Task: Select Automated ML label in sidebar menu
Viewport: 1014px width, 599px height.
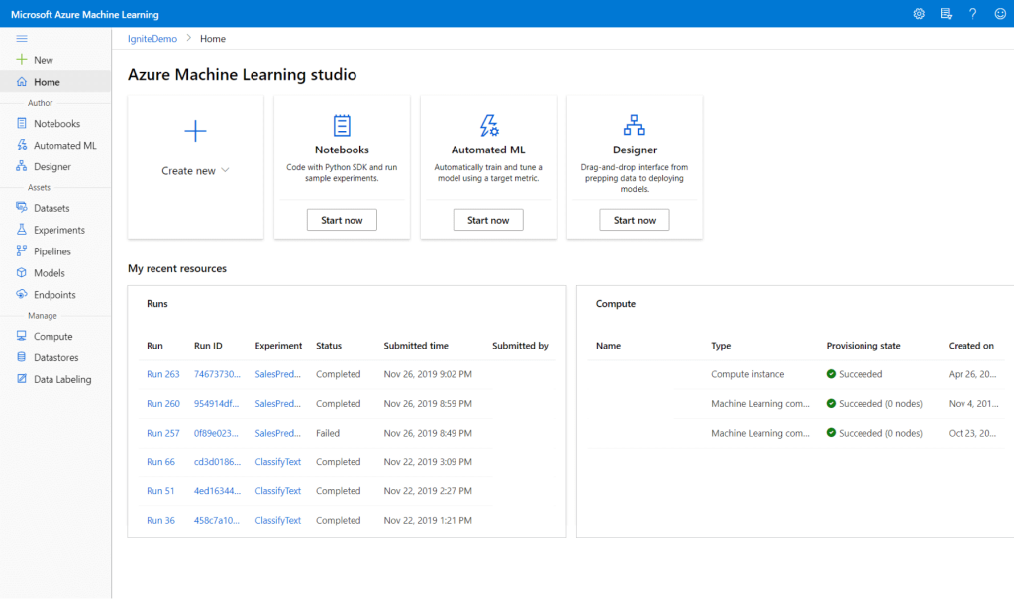Action: coord(64,145)
